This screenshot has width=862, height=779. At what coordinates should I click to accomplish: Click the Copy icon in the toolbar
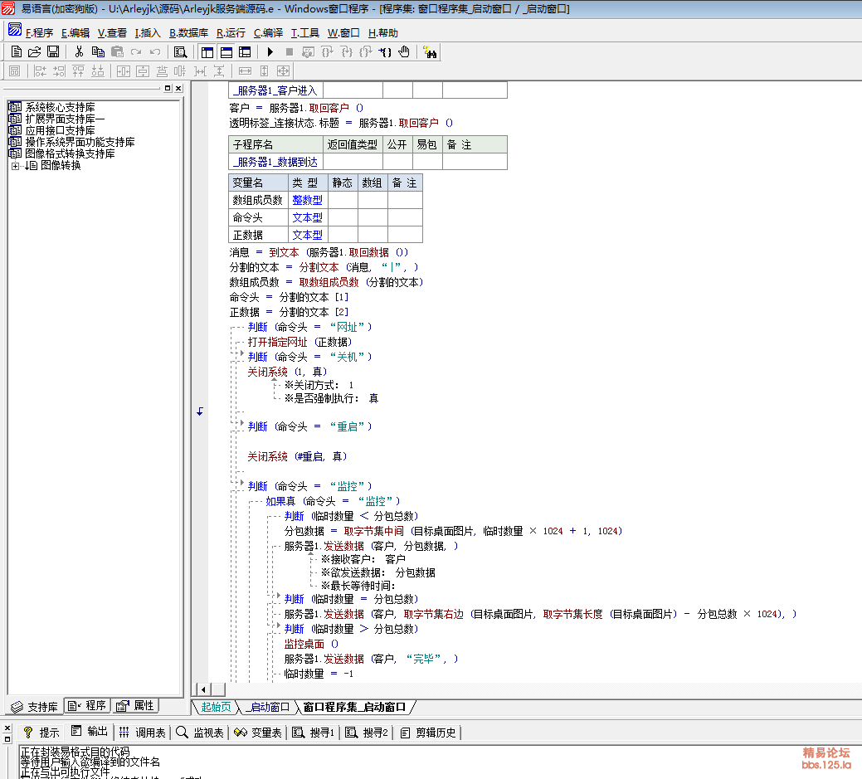tap(98, 52)
